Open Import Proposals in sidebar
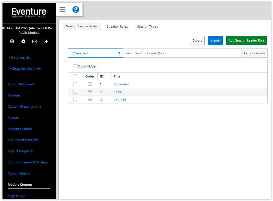Image resolution: width=273 pixels, height=201 pixels. point(21,151)
